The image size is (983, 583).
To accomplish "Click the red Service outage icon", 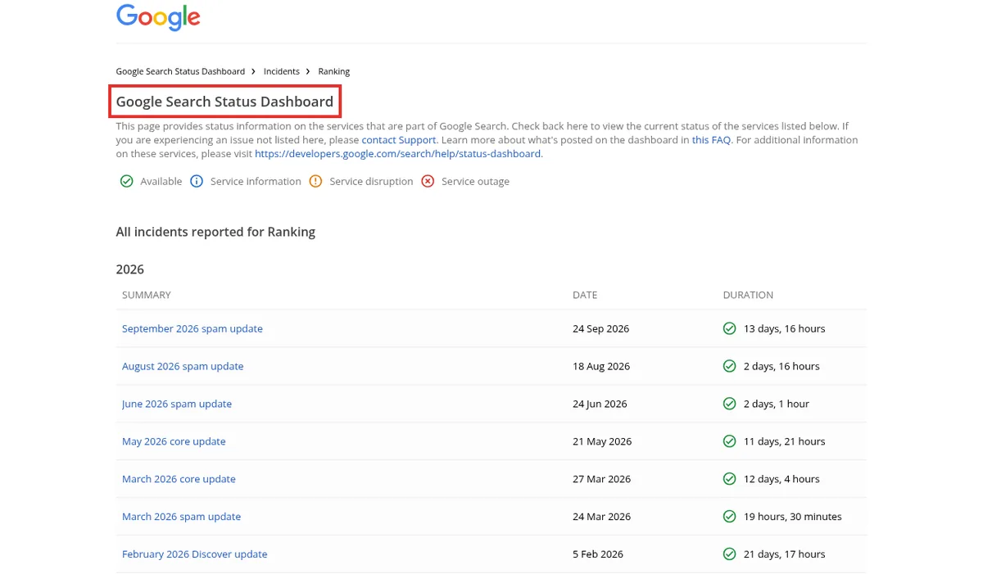I will pos(428,181).
